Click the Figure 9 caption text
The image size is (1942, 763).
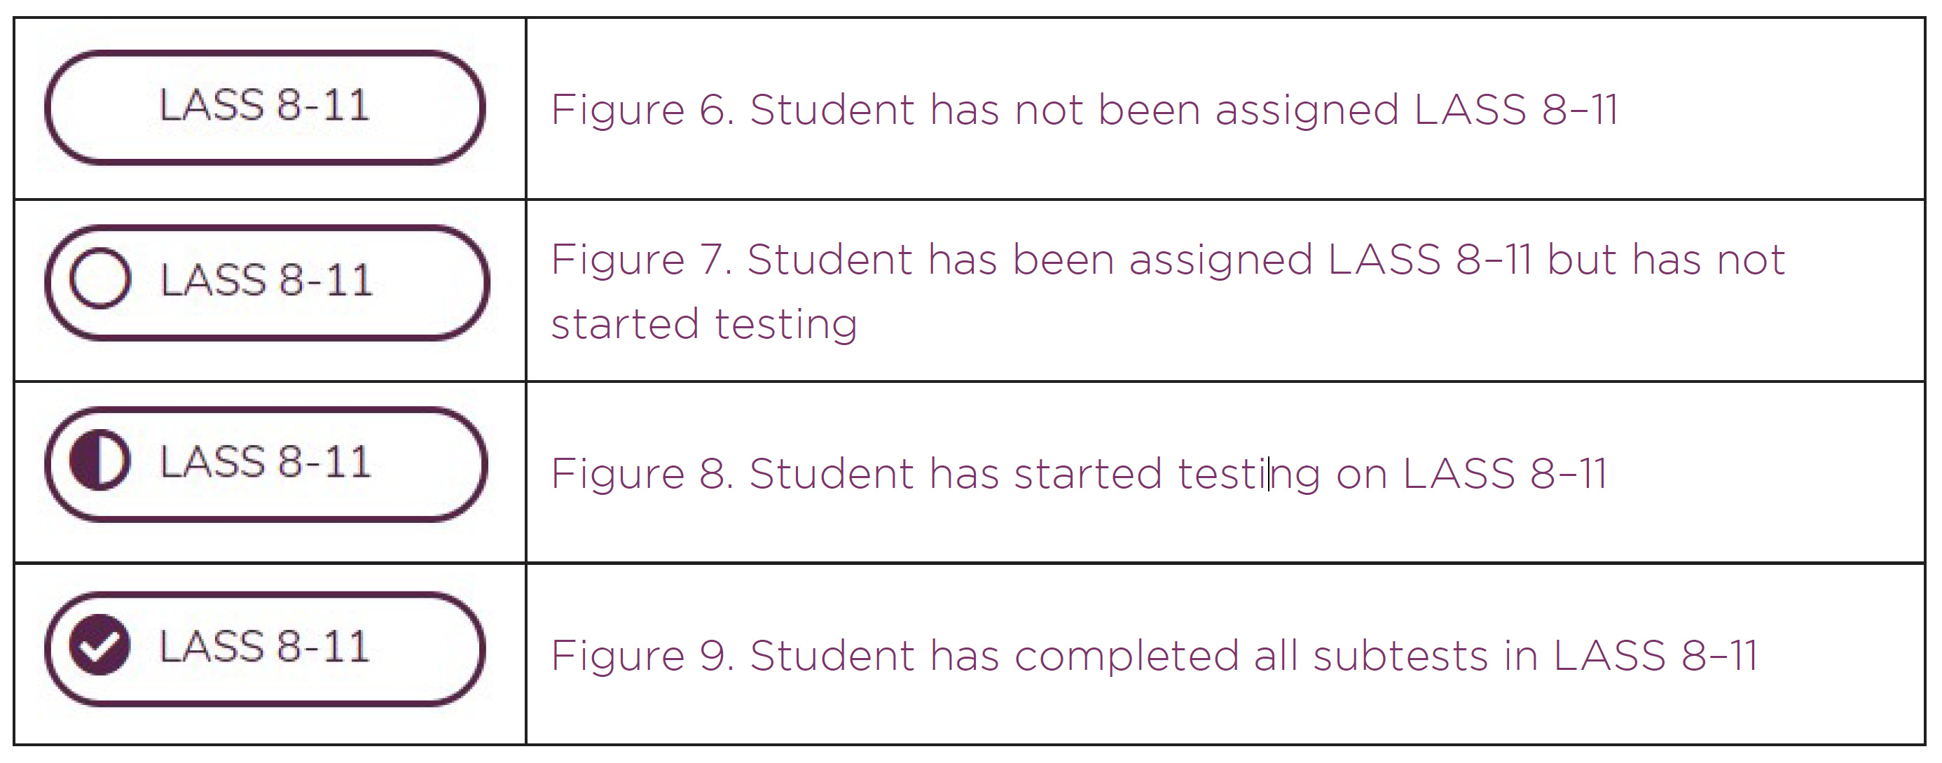point(1154,655)
